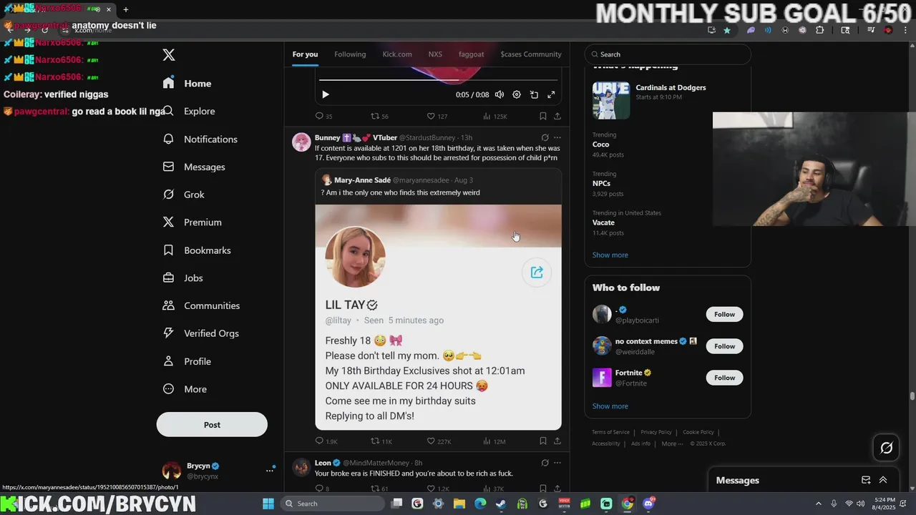
Task: View analytics of post with 125K views
Action: (494, 116)
